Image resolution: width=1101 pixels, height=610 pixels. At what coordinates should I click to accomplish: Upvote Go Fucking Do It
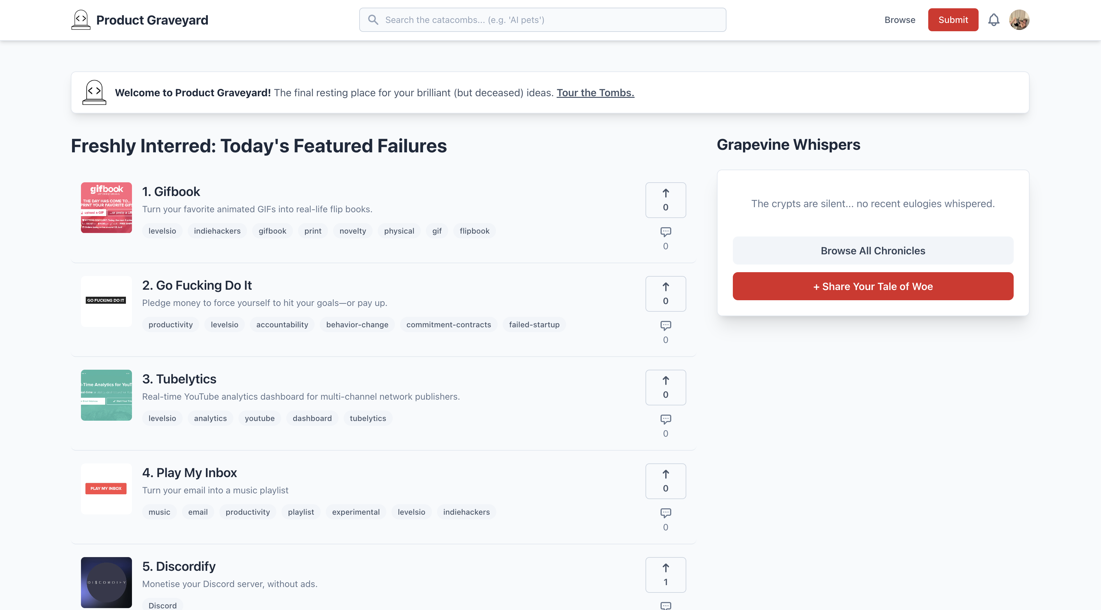tap(666, 293)
